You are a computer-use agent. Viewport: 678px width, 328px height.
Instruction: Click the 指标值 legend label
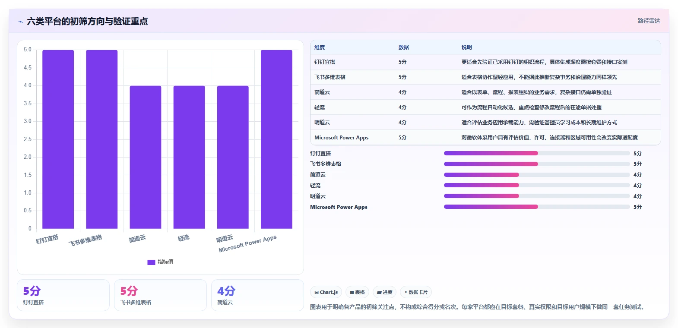(165, 262)
